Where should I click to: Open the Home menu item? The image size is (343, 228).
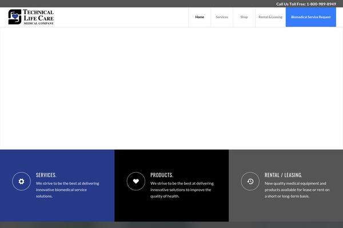200,17
